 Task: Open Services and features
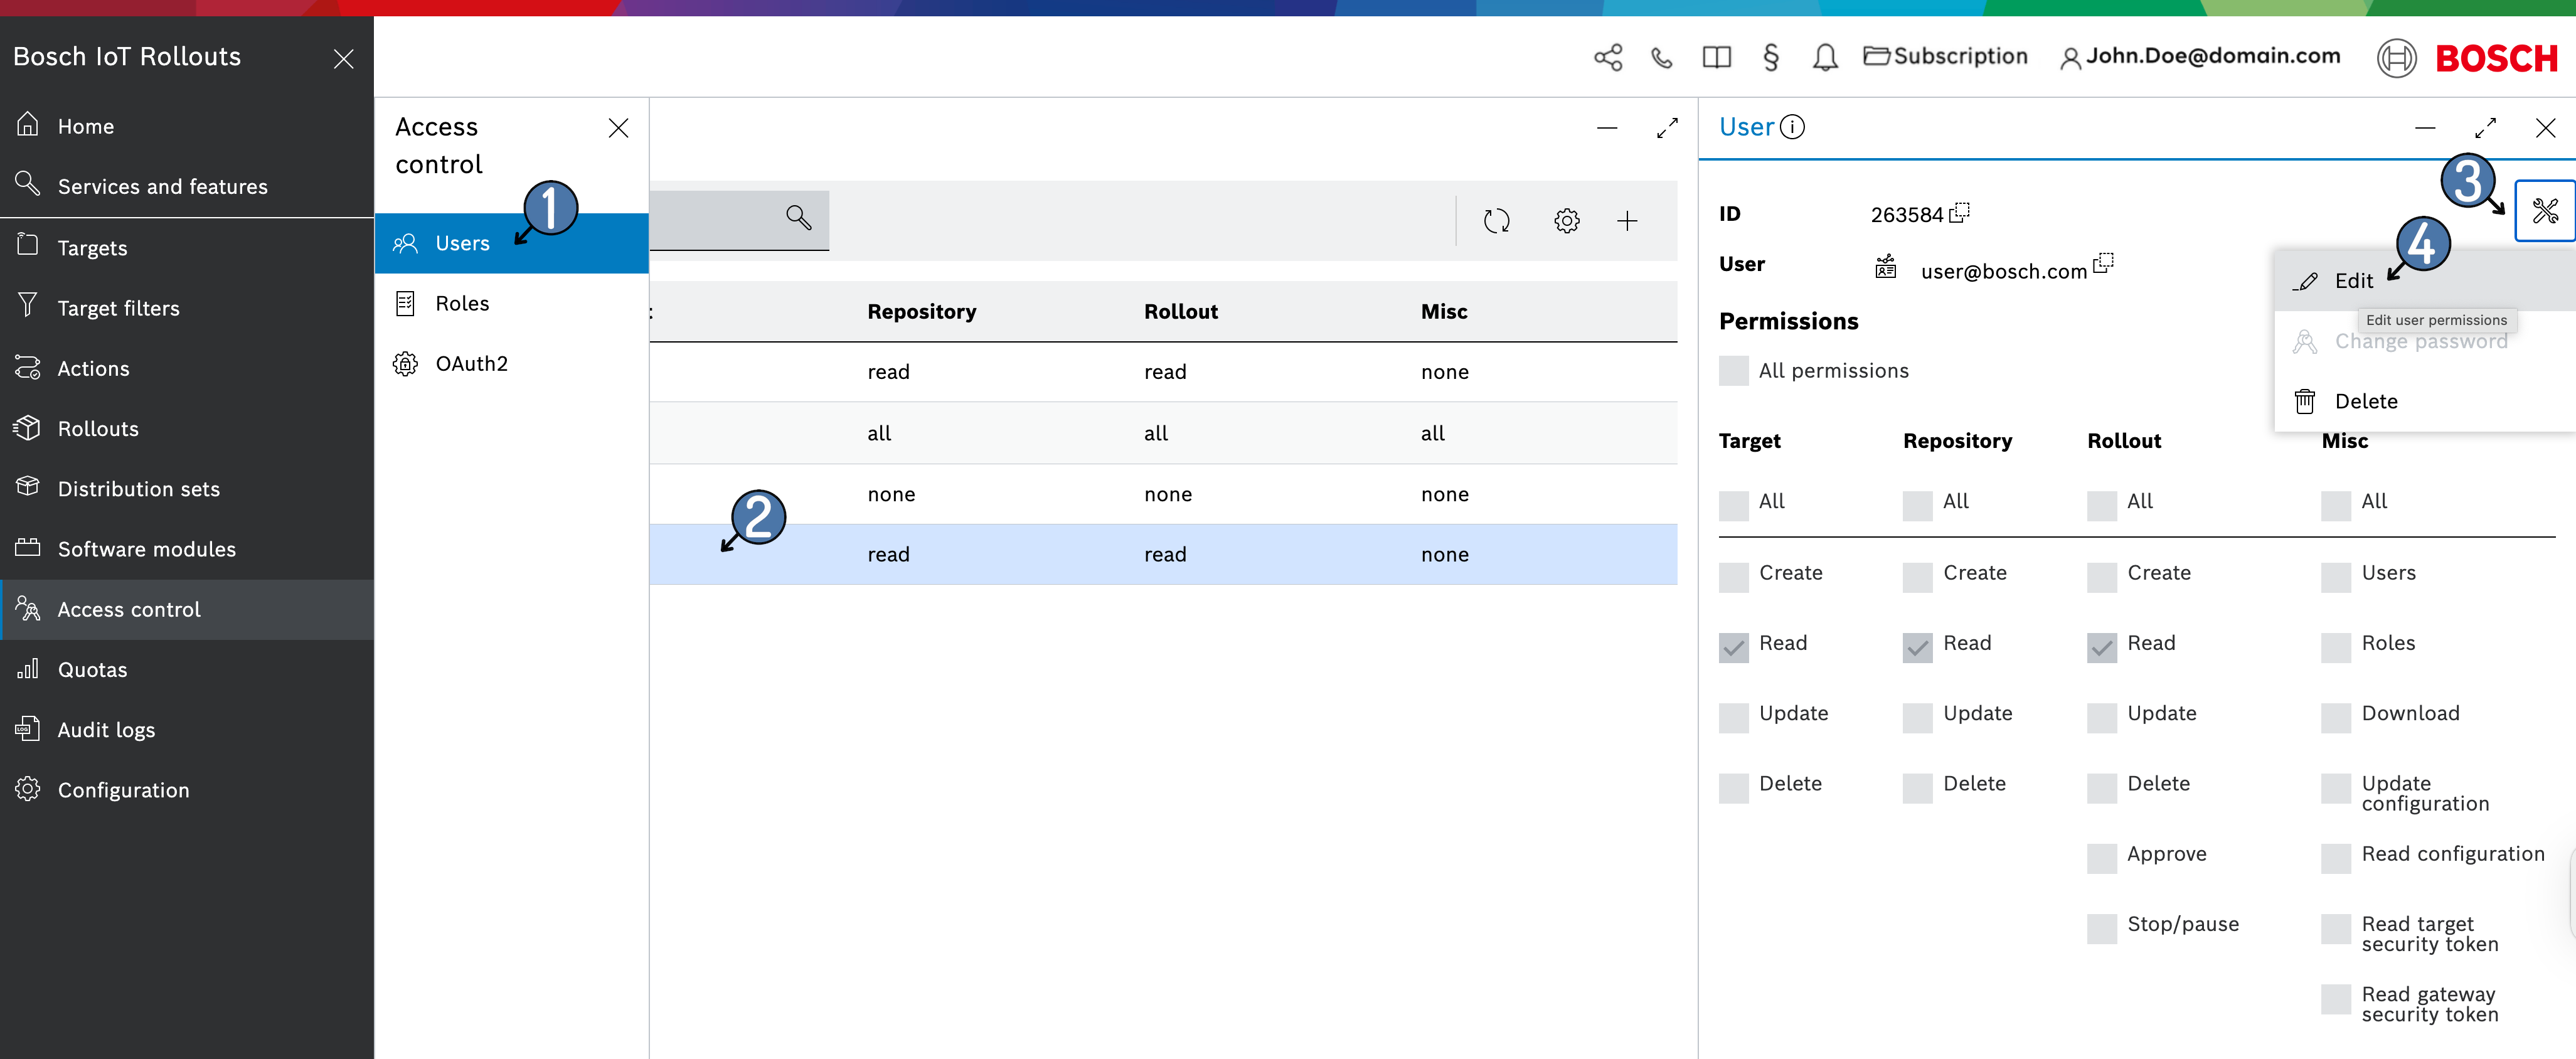point(187,186)
